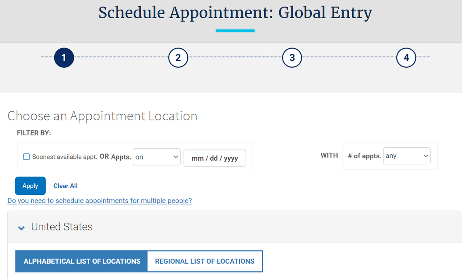Click the step 4 circle

(x=406, y=58)
